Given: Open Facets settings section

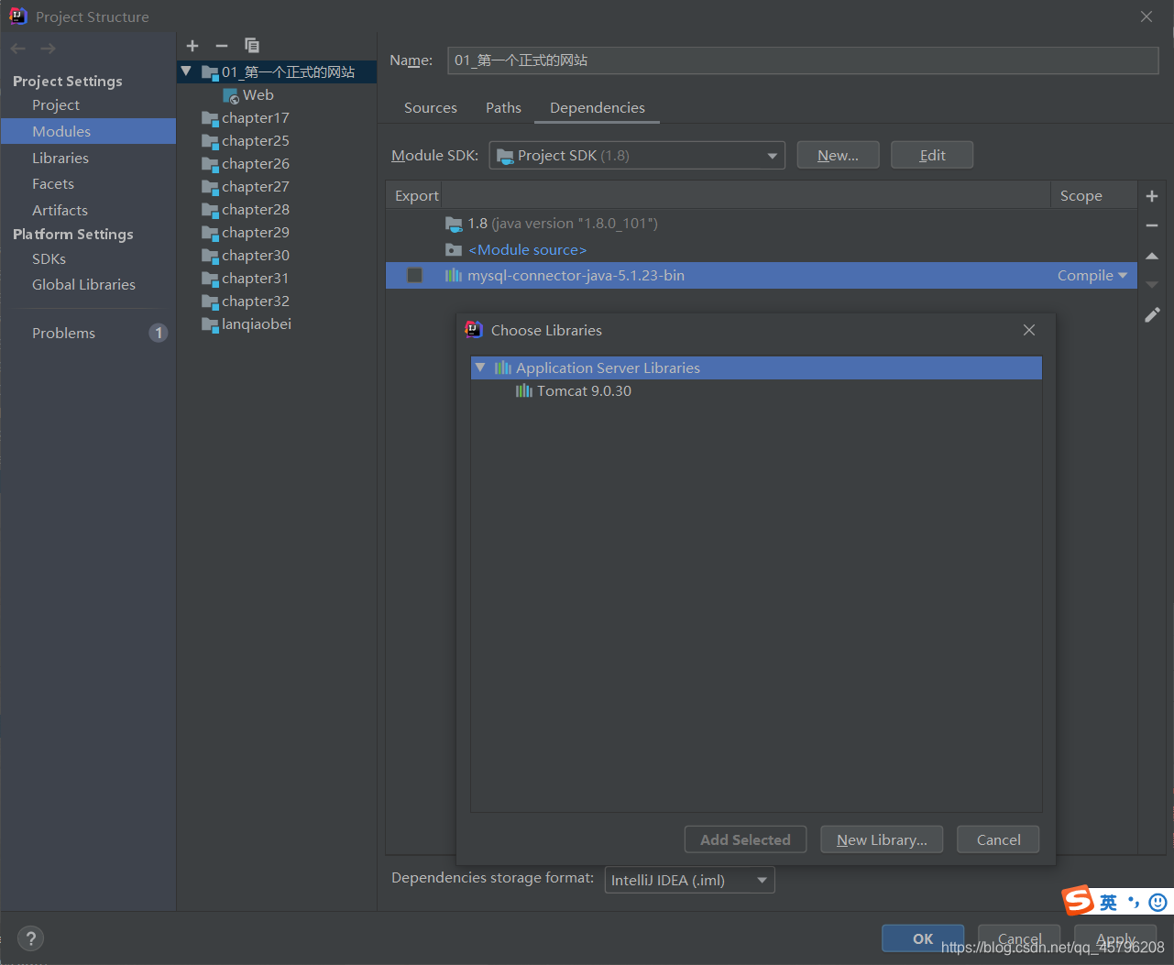Looking at the screenshot, I should (53, 184).
